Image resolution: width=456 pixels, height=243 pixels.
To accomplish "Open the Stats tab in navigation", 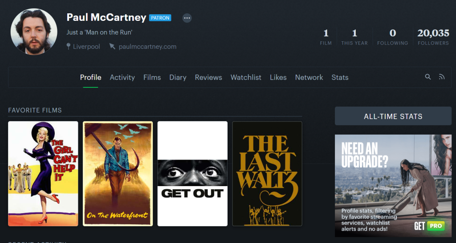I will coord(340,77).
